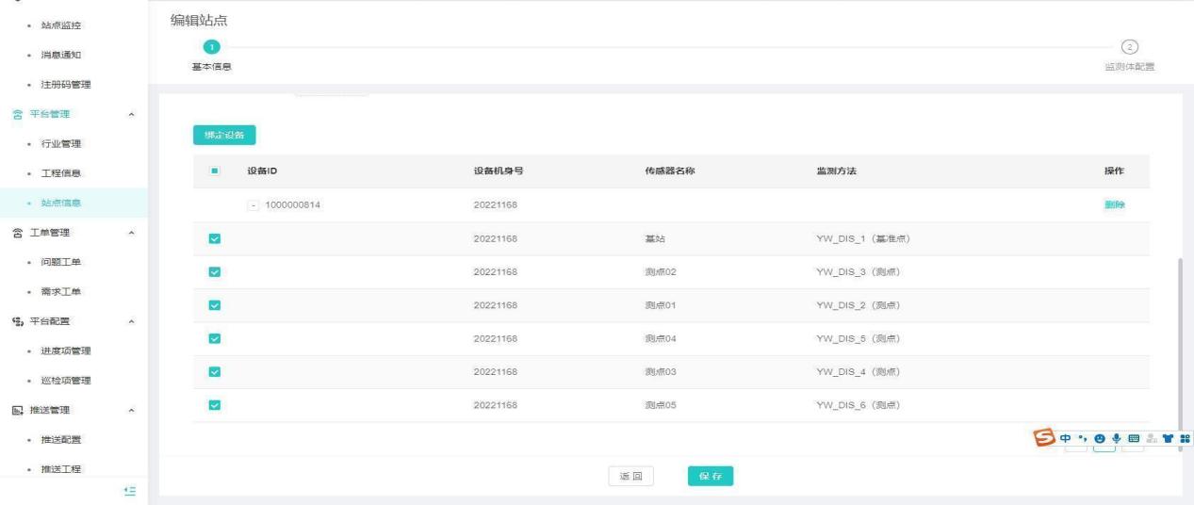Open the Sogou skin shirt icon
Screen dimensions: 1194x505
[1168, 437]
